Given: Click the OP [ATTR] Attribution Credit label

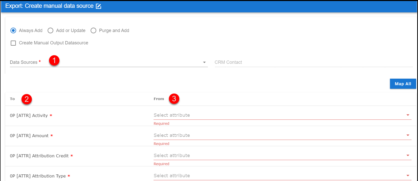Looking at the screenshot, I should [x=39, y=156].
